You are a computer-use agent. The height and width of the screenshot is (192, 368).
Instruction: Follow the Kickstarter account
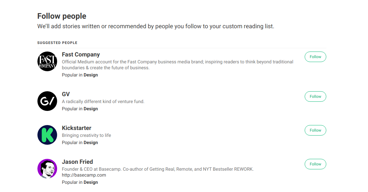point(315,130)
